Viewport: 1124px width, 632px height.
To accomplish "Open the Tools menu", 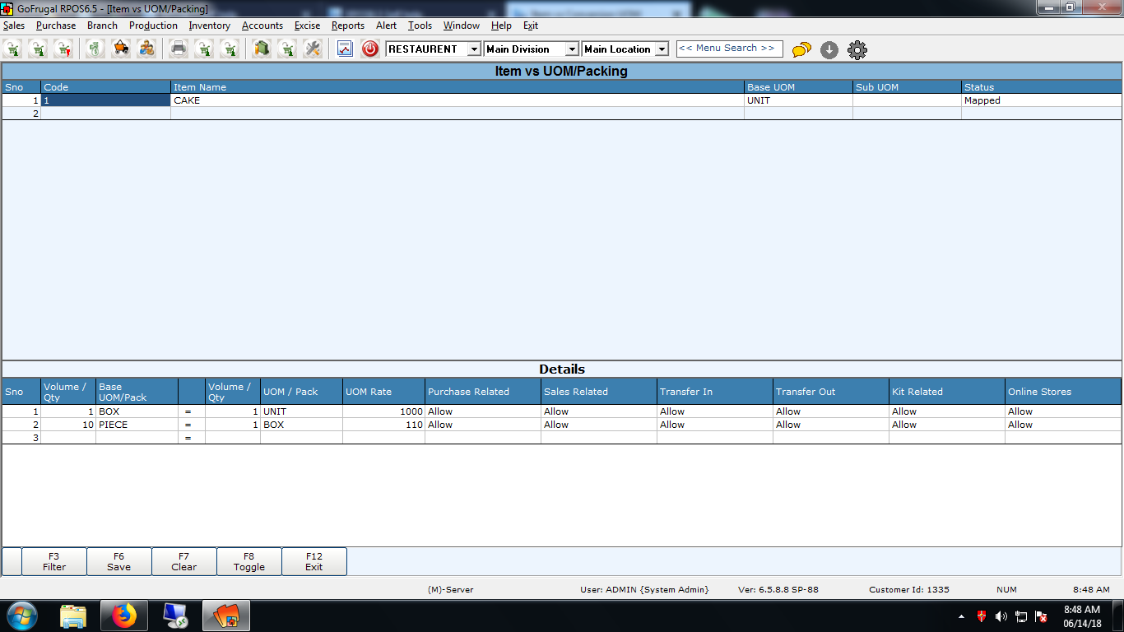I will pyautogui.click(x=420, y=26).
